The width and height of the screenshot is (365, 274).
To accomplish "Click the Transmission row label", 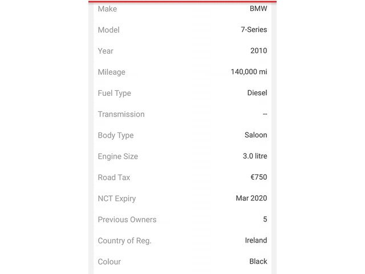I will [x=121, y=114].
